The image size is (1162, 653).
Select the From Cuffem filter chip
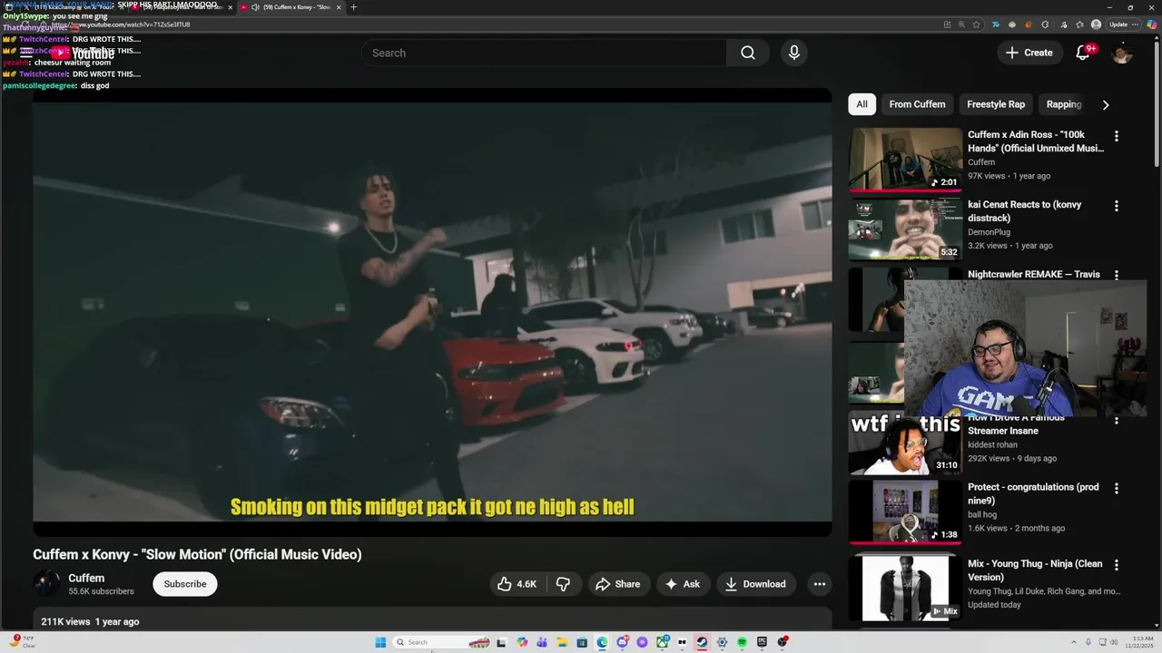[x=917, y=104]
